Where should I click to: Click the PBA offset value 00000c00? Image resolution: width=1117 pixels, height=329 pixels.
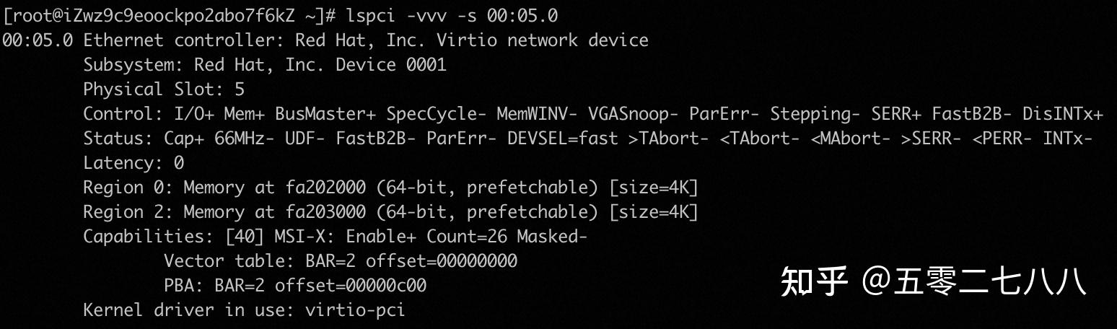pos(386,286)
